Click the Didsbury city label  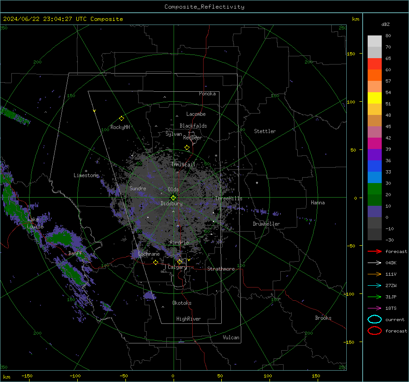[x=171, y=203]
